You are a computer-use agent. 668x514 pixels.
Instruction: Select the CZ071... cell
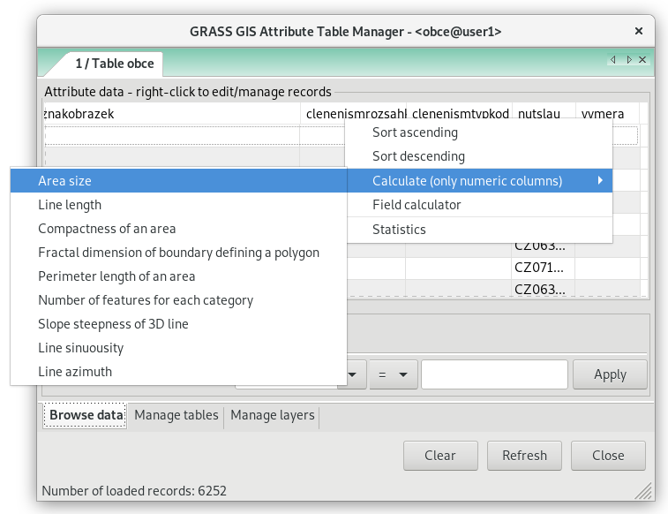coord(544,268)
